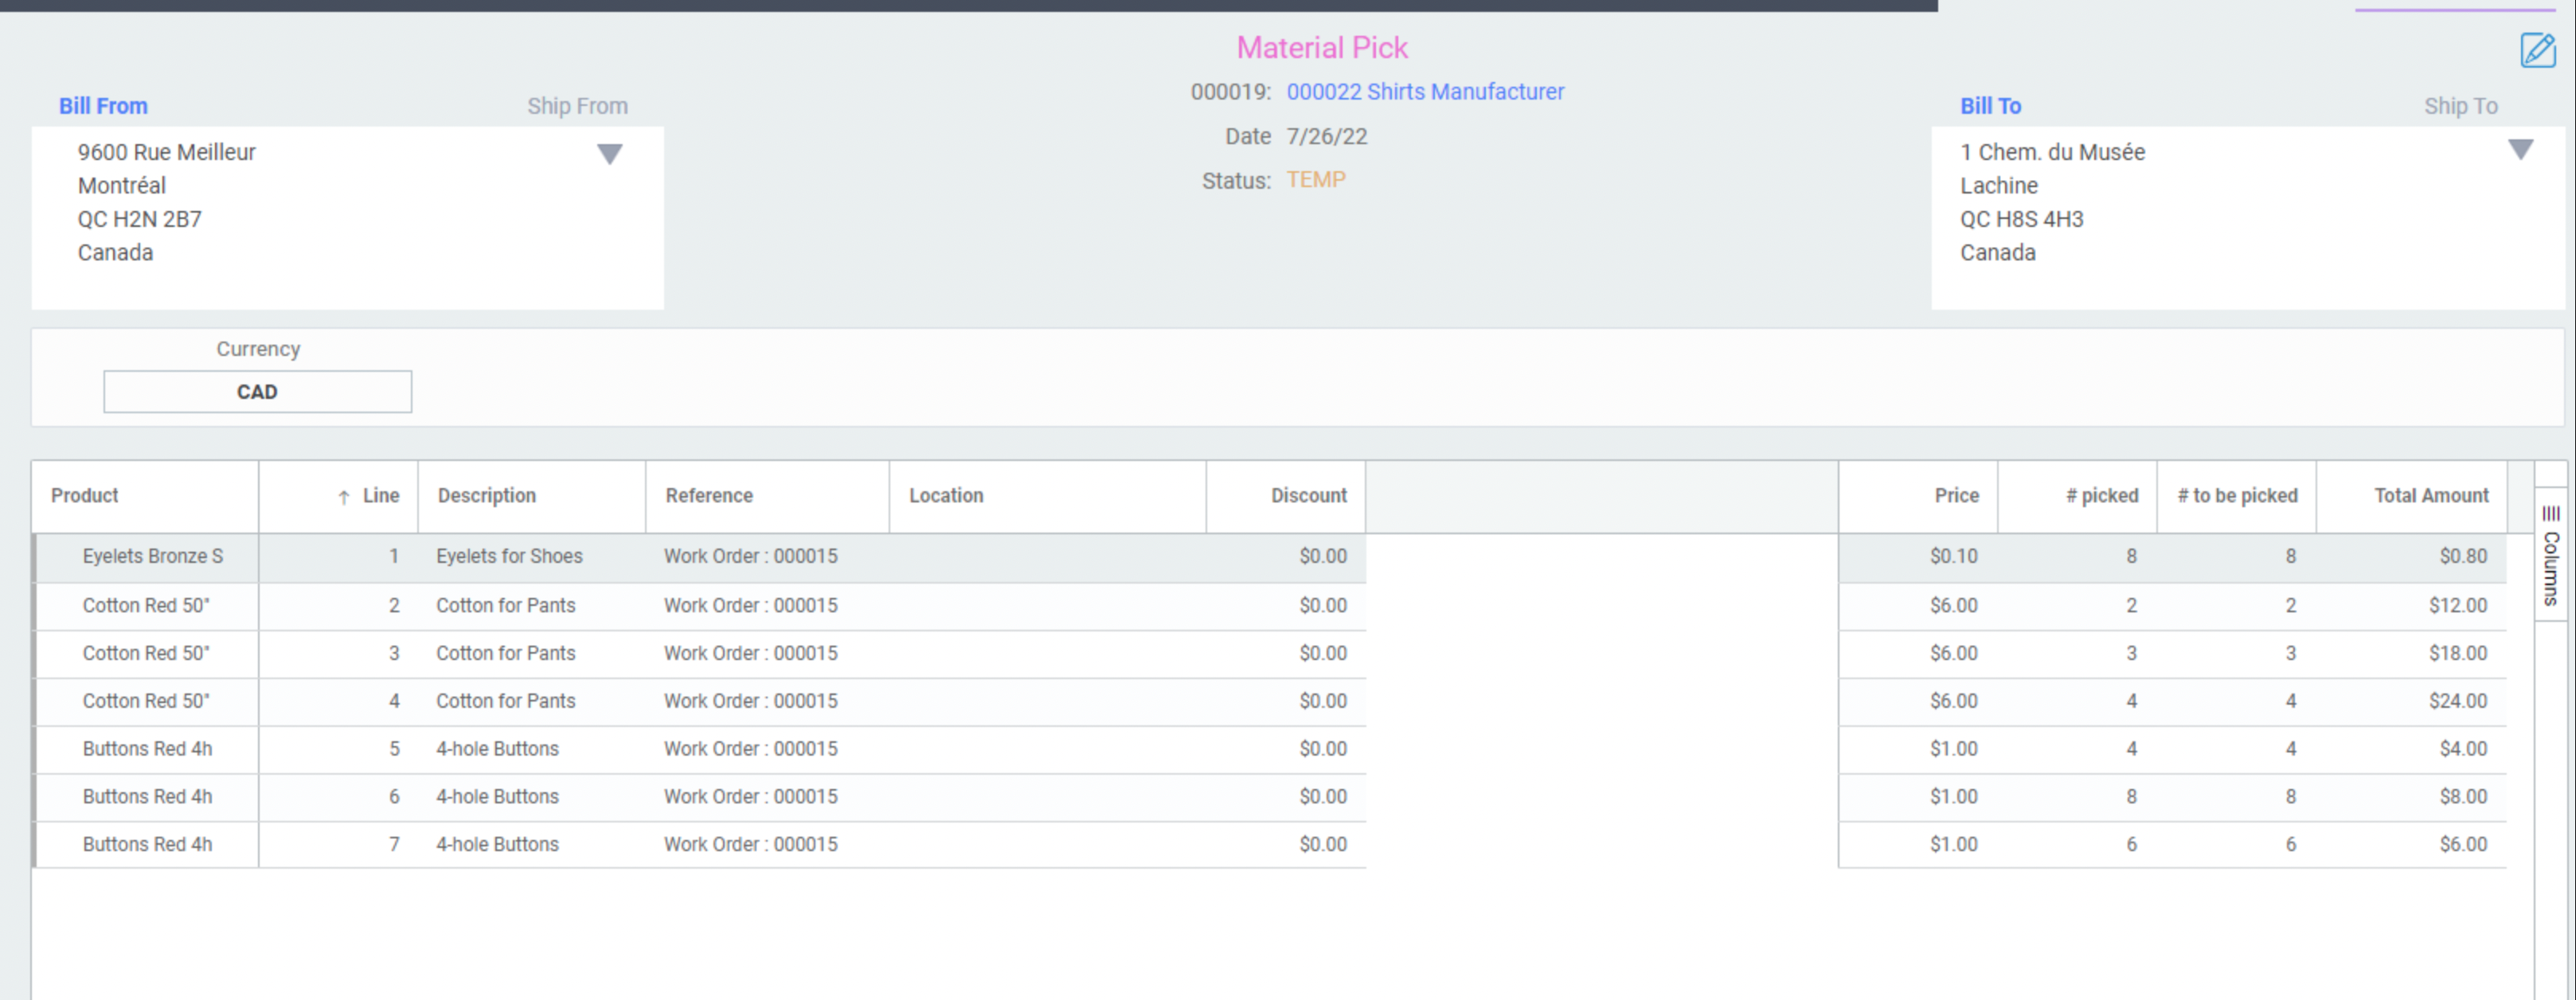The height and width of the screenshot is (1000, 2576).
Task: Sort by the Product column header
Action: tap(85, 496)
